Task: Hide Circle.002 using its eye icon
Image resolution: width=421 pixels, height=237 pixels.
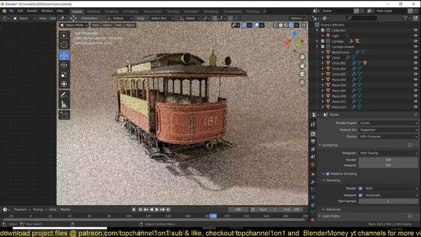Action: [x=416, y=63]
